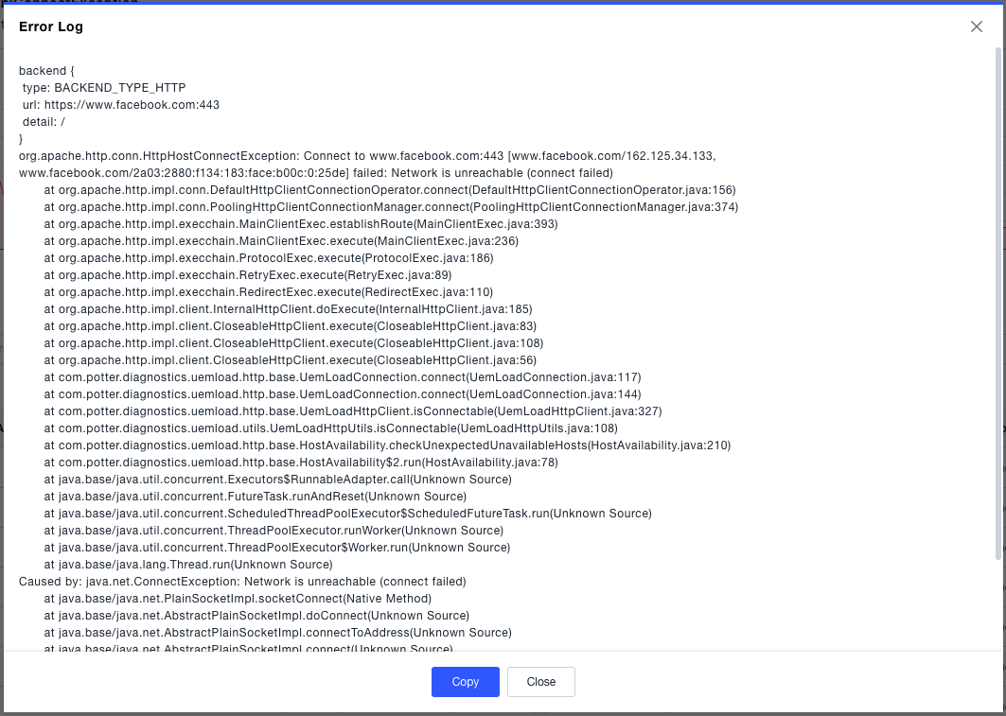Image resolution: width=1006 pixels, height=716 pixels.
Task: Click the Error Log dialog title
Action: pos(51,26)
